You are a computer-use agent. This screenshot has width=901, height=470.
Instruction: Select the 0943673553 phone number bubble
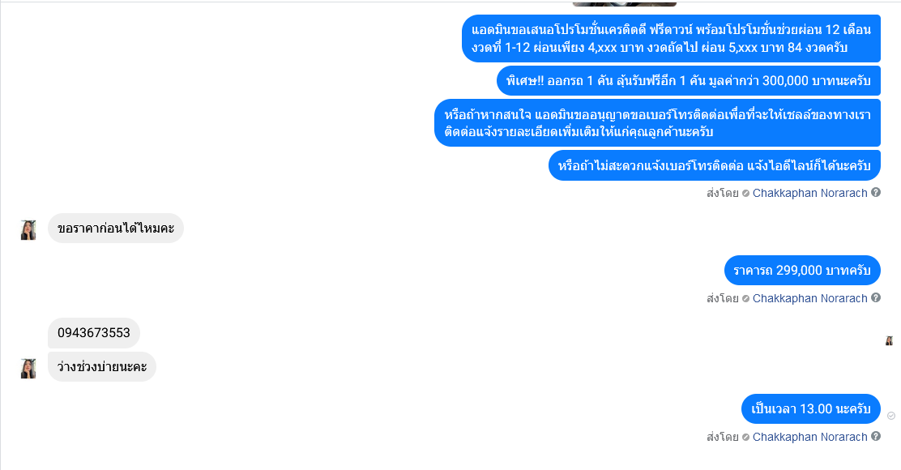pos(94,333)
